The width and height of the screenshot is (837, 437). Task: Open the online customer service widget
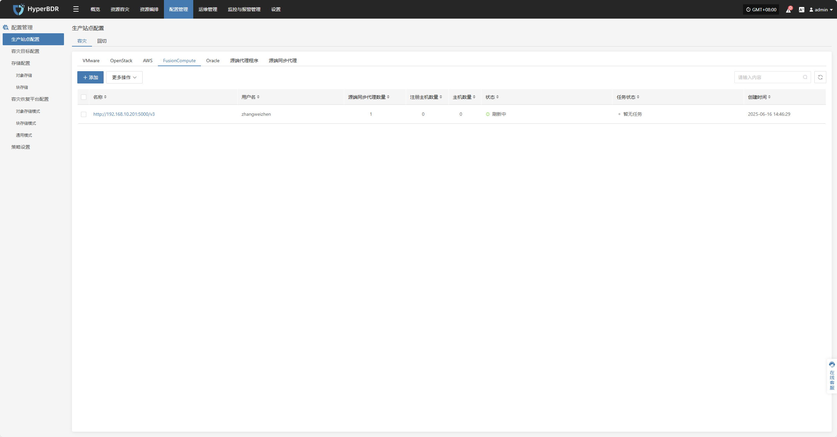tap(832, 376)
